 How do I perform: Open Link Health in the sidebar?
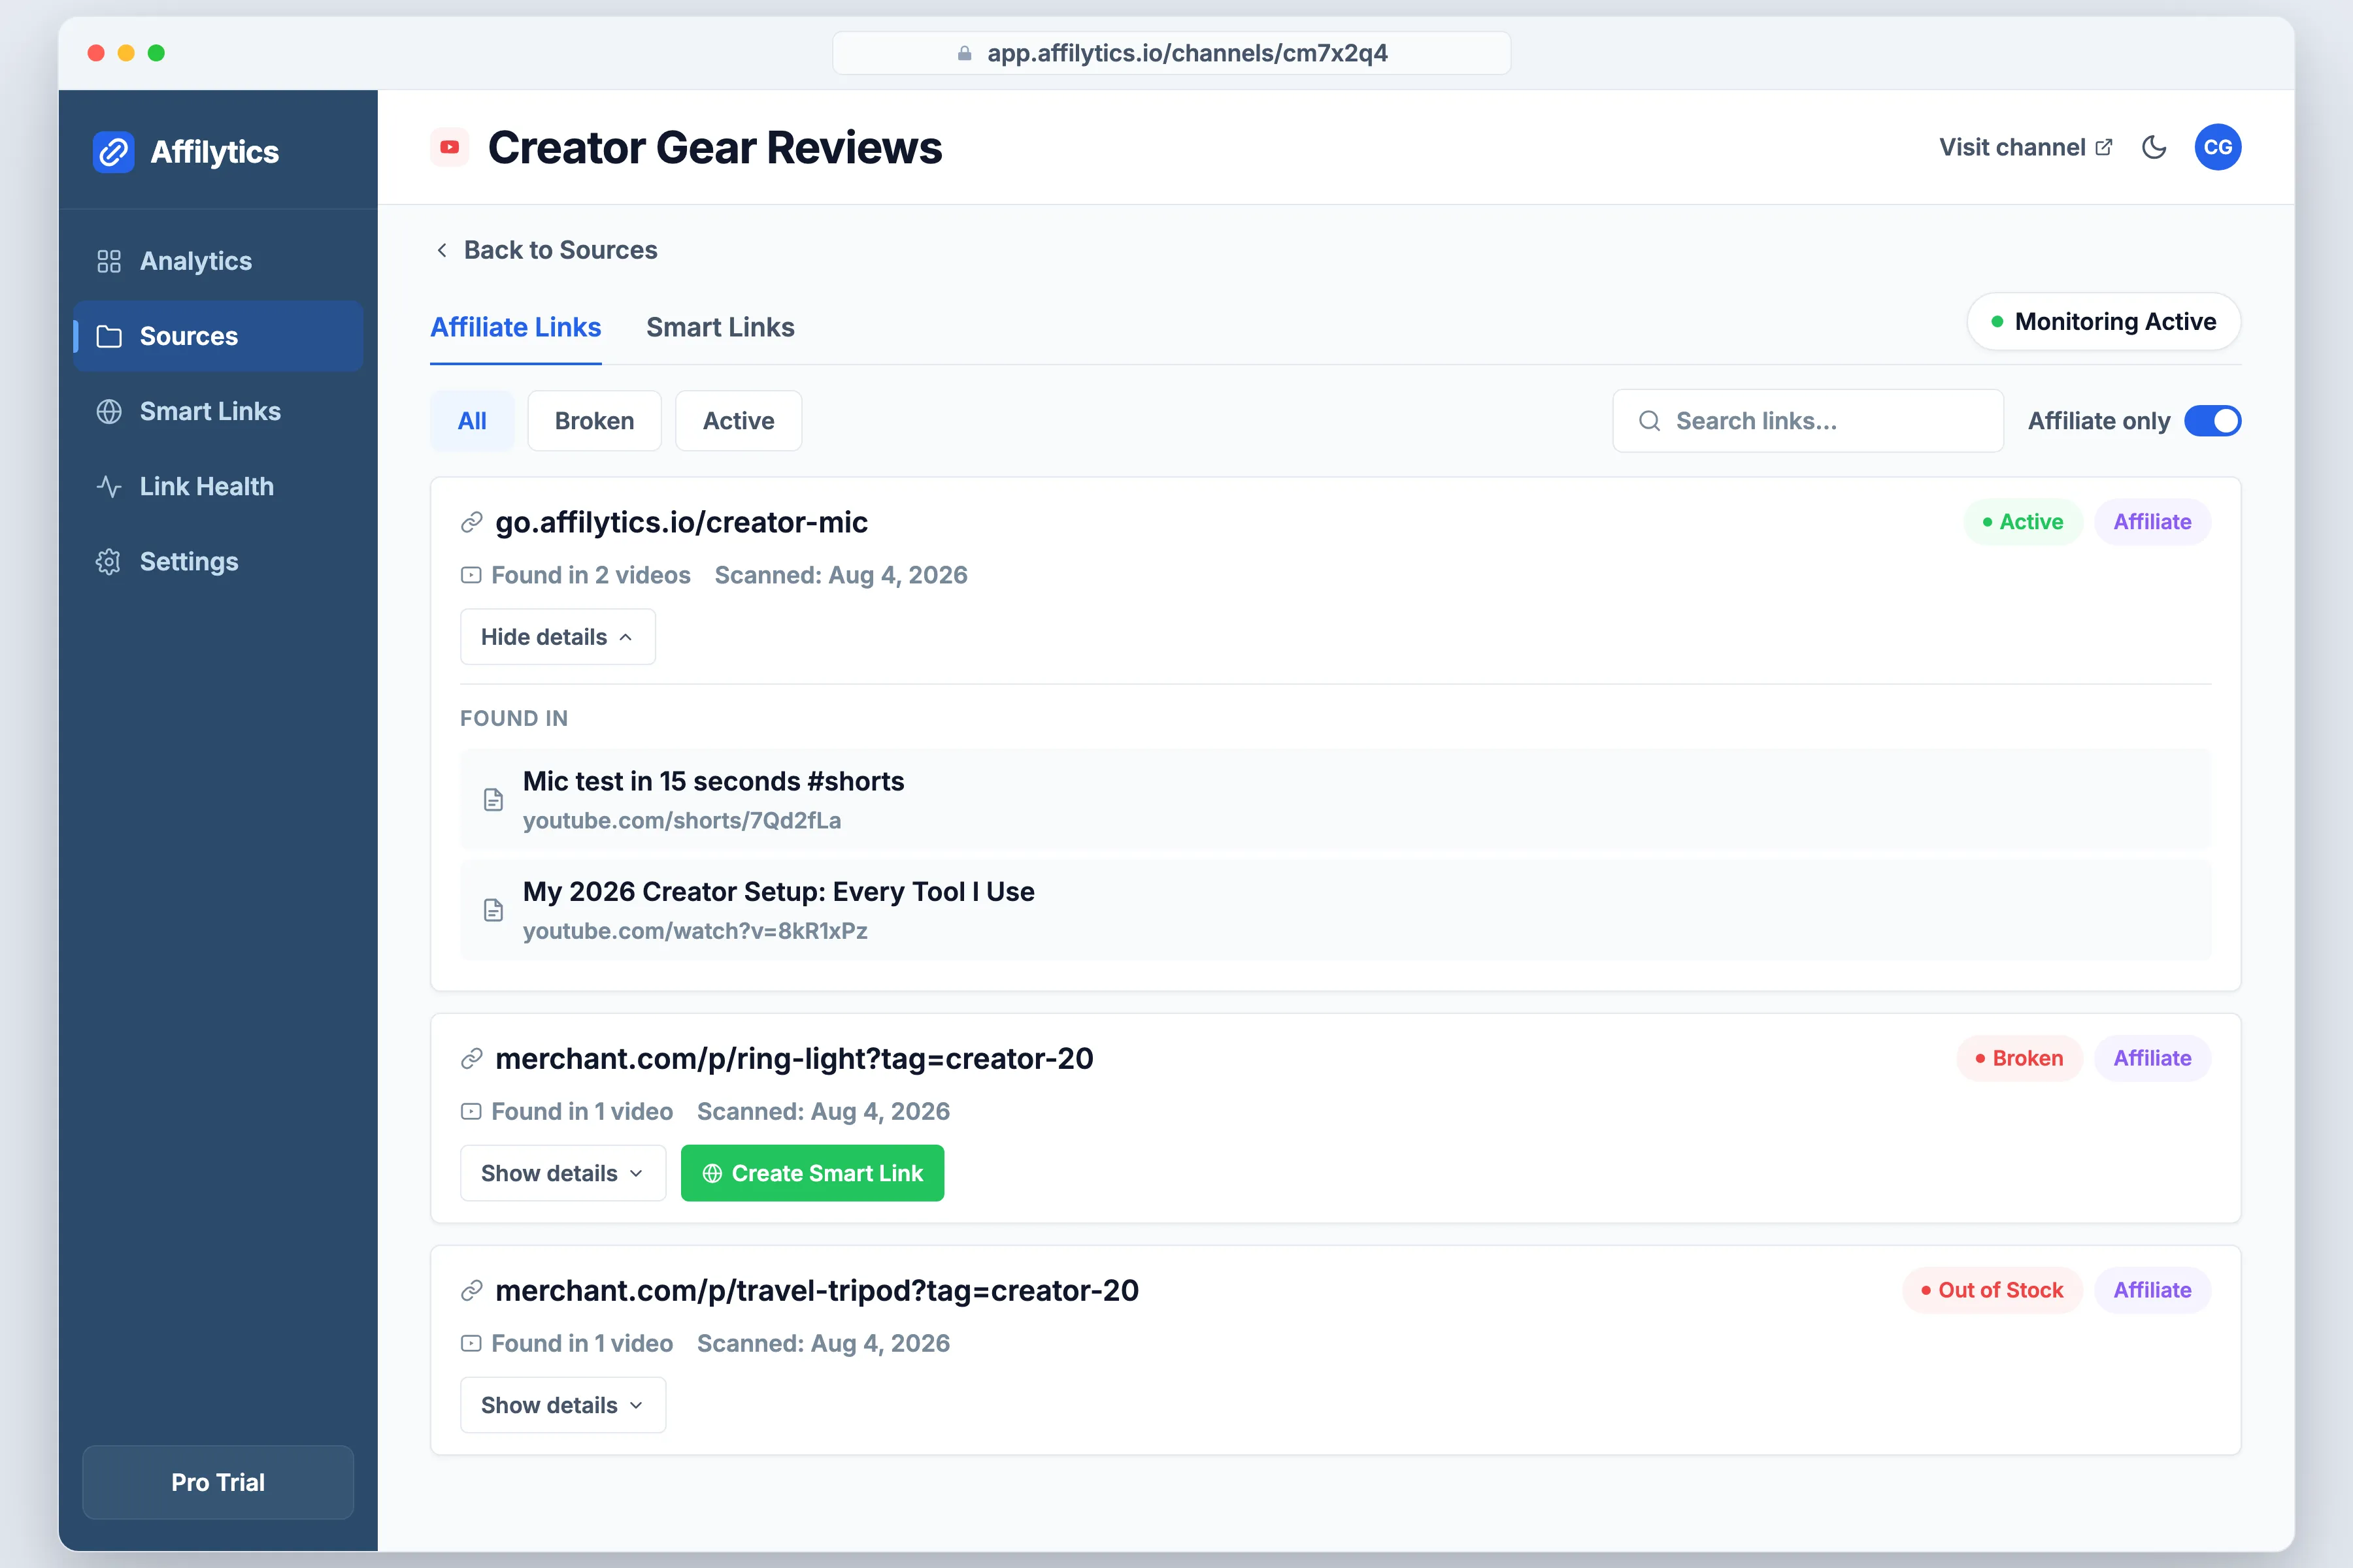(x=218, y=486)
